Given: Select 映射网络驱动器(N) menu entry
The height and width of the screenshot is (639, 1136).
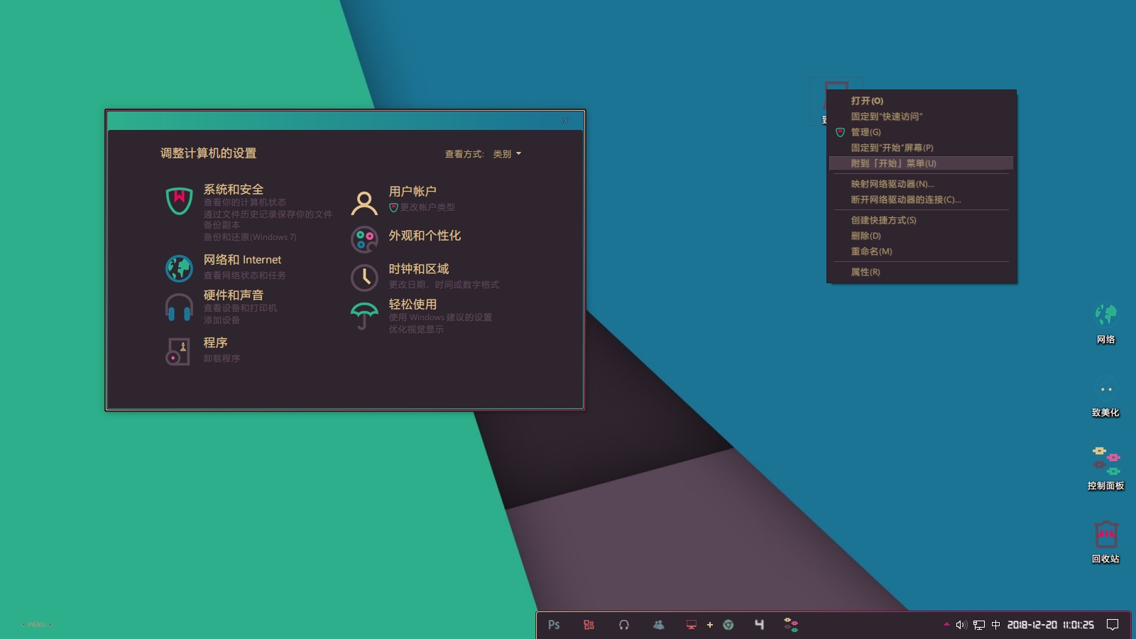Looking at the screenshot, I should [892, 184].
